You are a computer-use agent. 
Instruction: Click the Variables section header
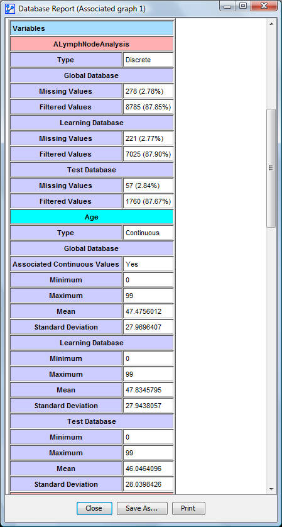92,28
